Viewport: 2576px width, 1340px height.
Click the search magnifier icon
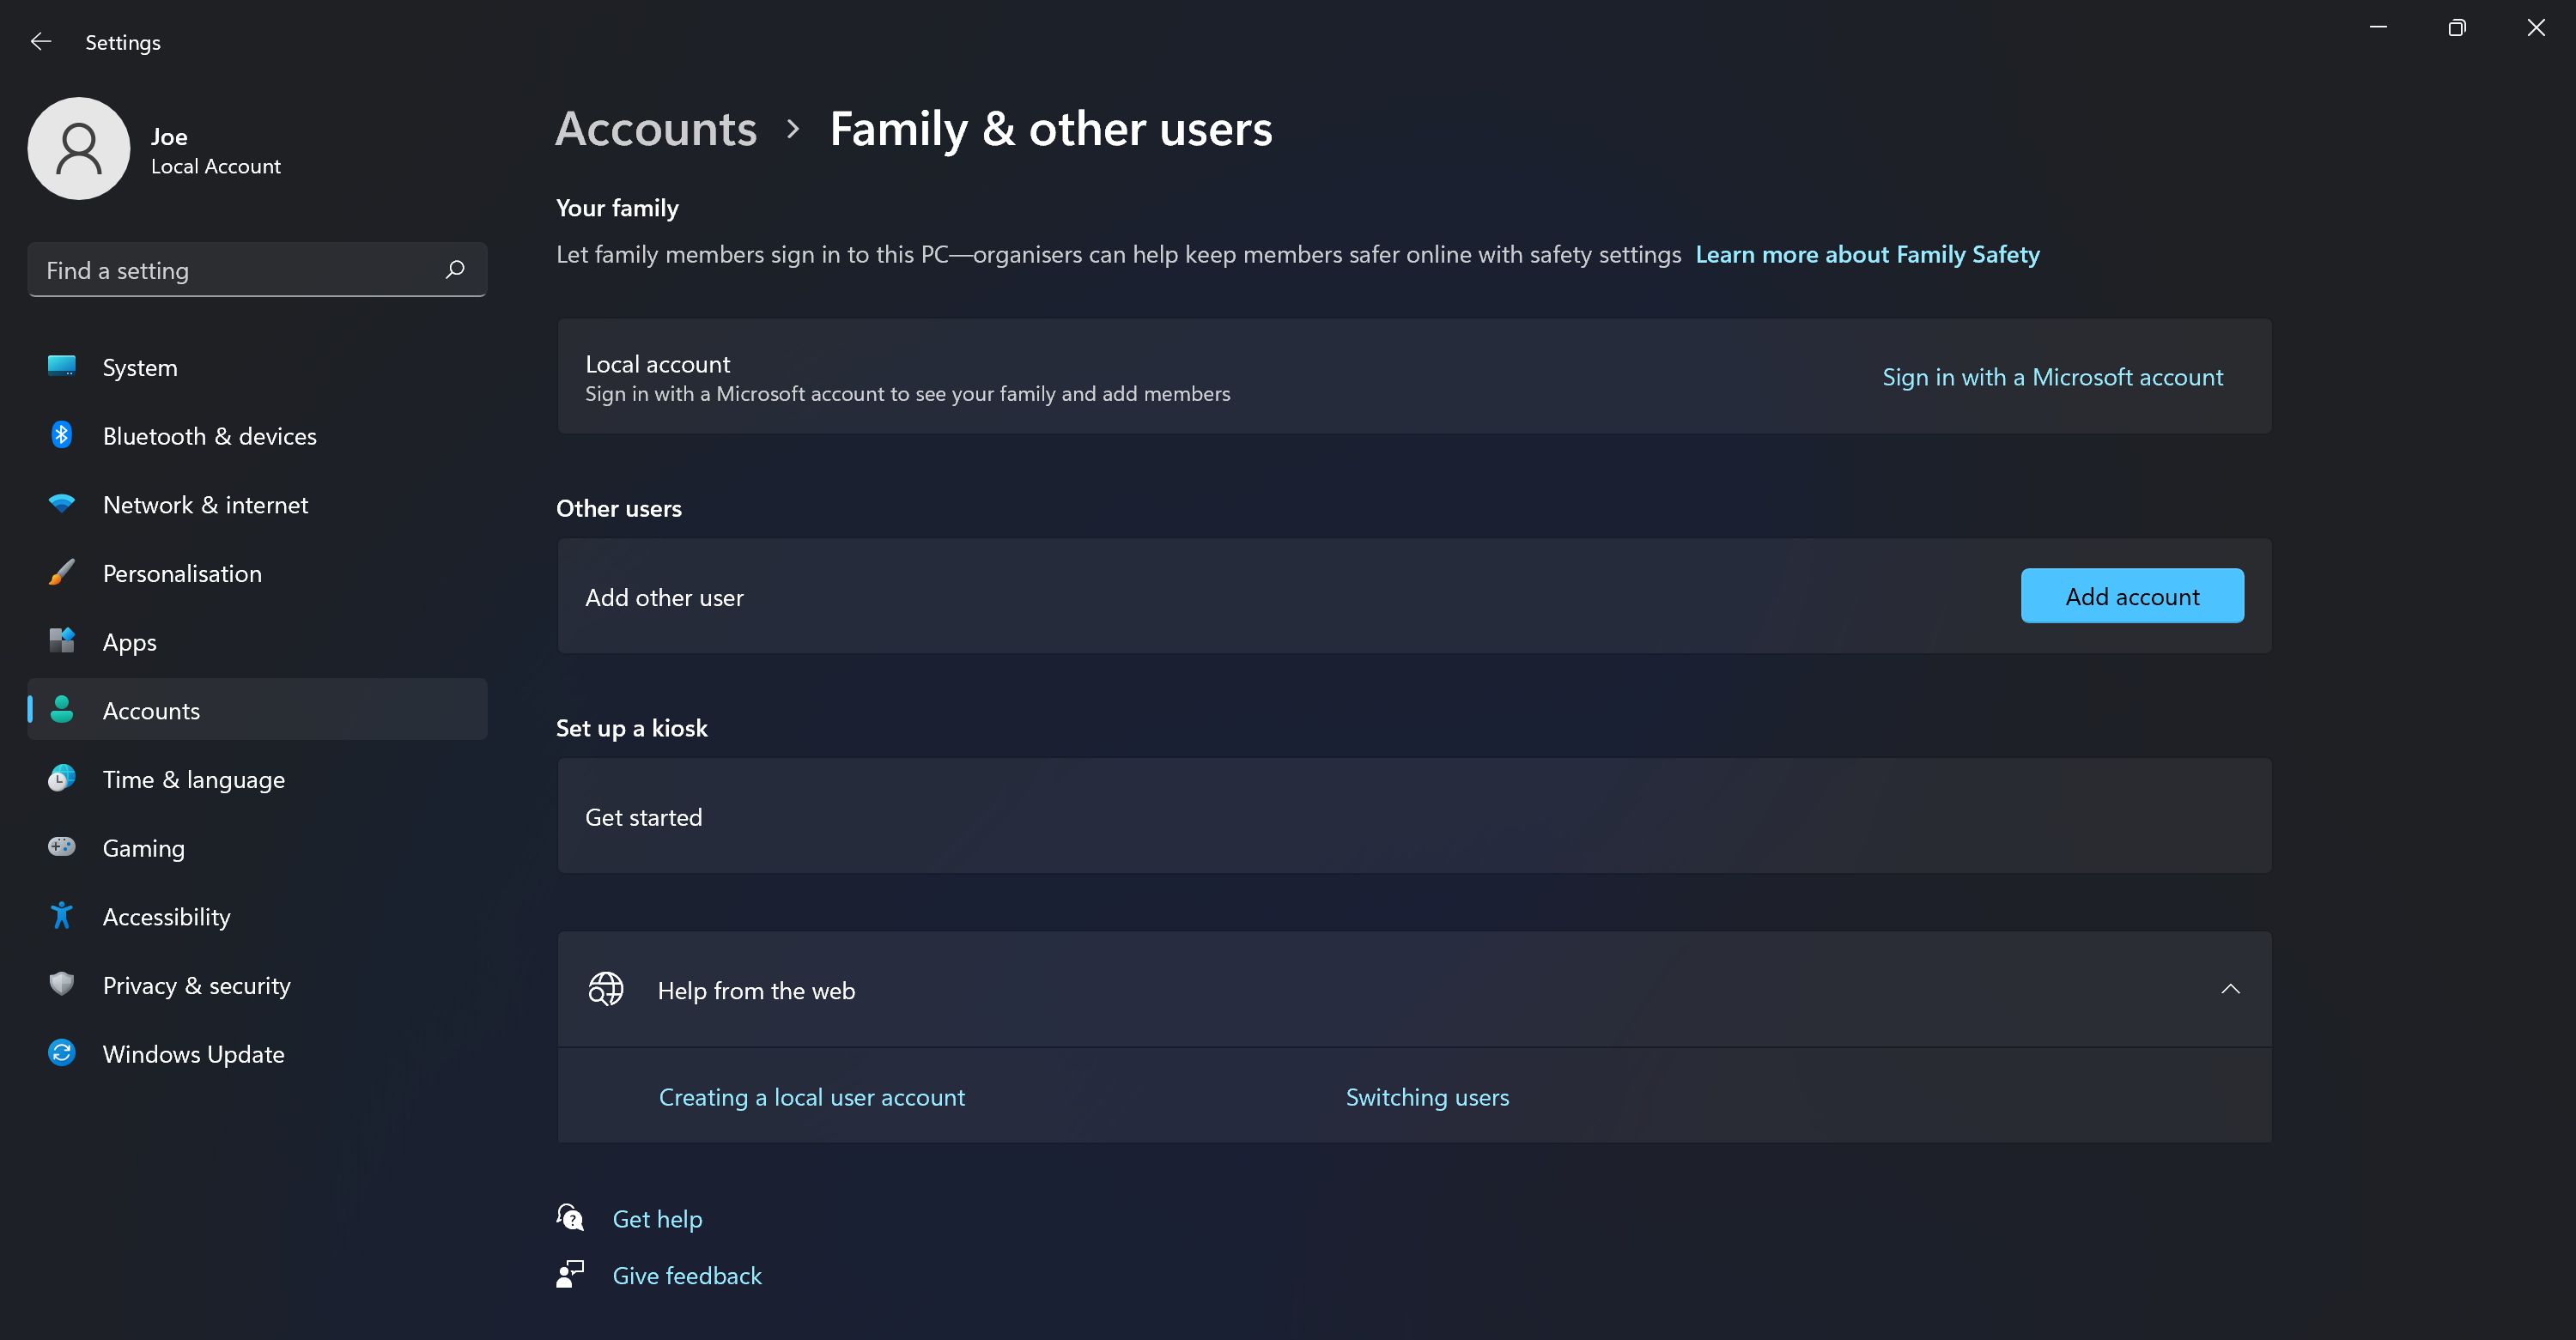(x=455, y=269)
